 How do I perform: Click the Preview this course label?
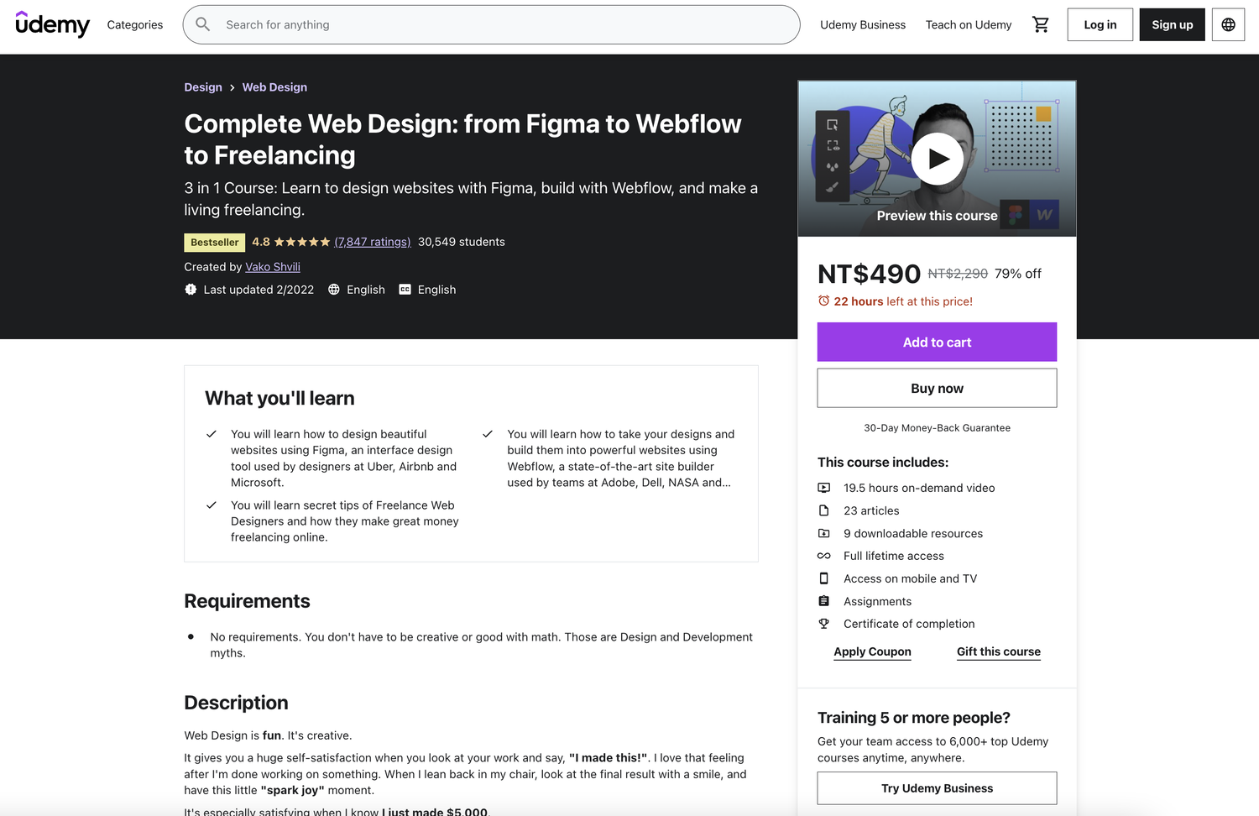(937, 216)
